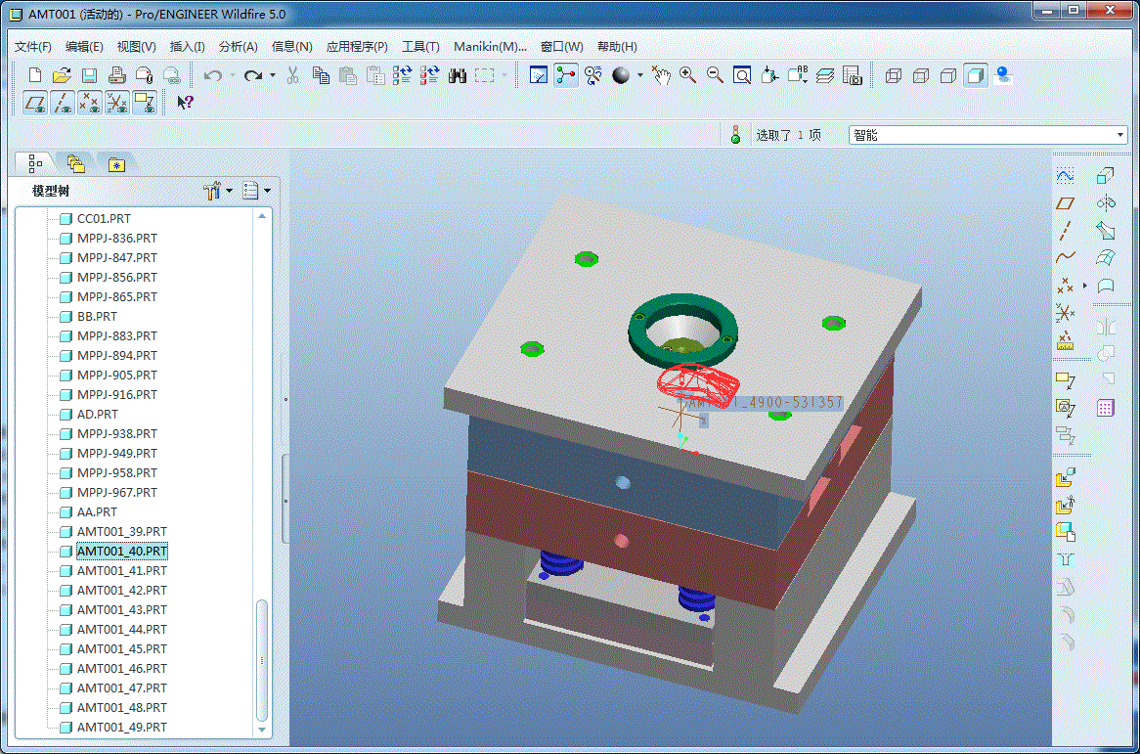Toggle datum planes display
The width and height of the screenshot is (1140, 754).
point(35,102)
